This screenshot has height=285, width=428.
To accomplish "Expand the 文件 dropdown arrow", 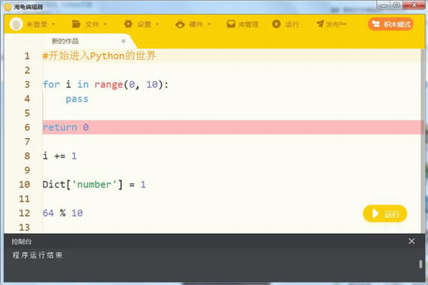I will click(x=105, y=24).
